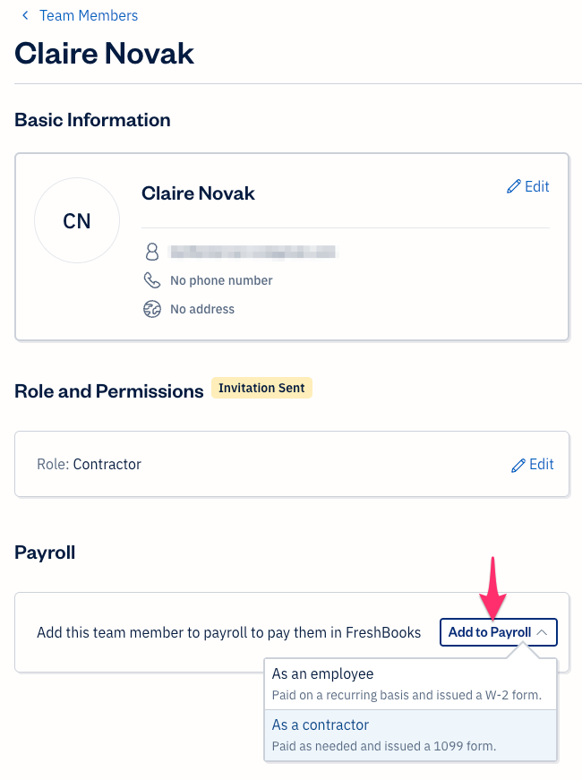The image size is (582, 780).
Task: Click the CN avatar circle
Action: 77,219
